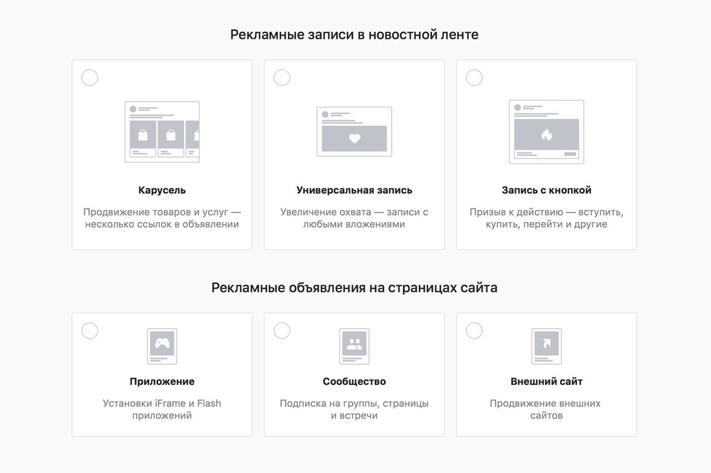Viewport: 711px width, 473px height.
Task: Click description 'Установки iFrame и Flash приложений'
Action: [x=162, y=410]
